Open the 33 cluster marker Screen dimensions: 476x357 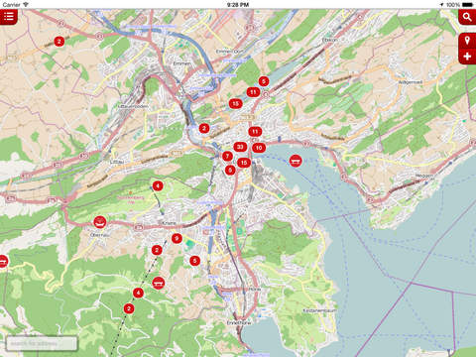240,147
